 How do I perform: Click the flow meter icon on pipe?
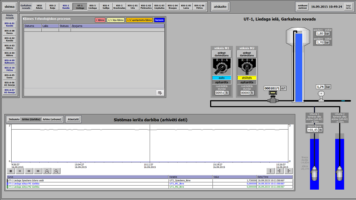coord(273,97)
